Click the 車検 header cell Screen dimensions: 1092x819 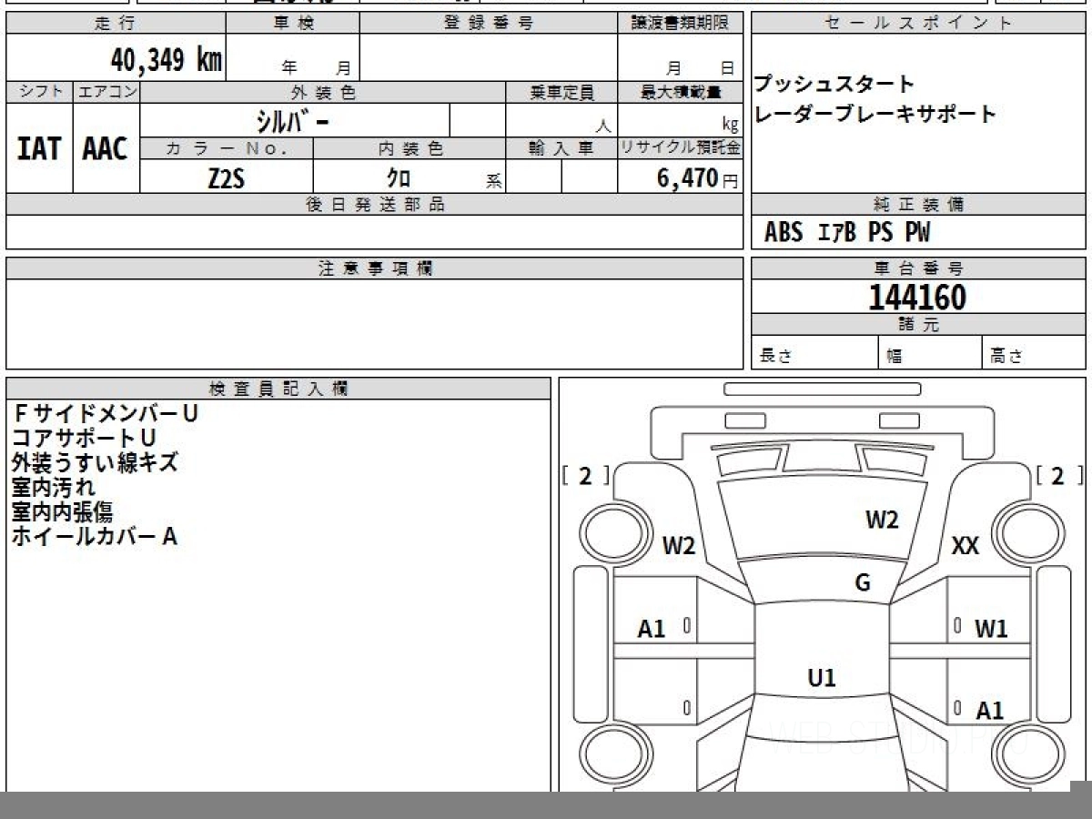[x=293, y=24]
